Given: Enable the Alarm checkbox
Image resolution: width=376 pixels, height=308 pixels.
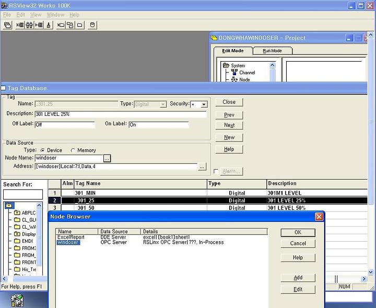Looking at the screenshot, I should click(216, 171).
